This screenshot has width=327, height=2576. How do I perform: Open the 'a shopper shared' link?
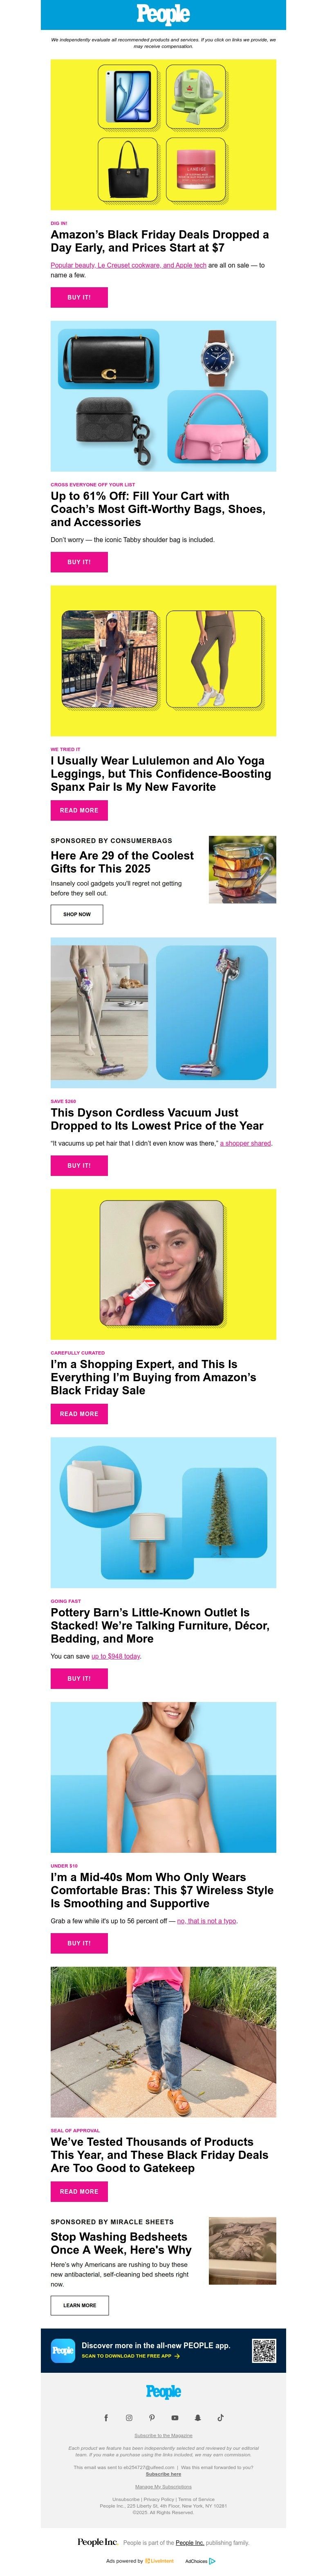245,1143
